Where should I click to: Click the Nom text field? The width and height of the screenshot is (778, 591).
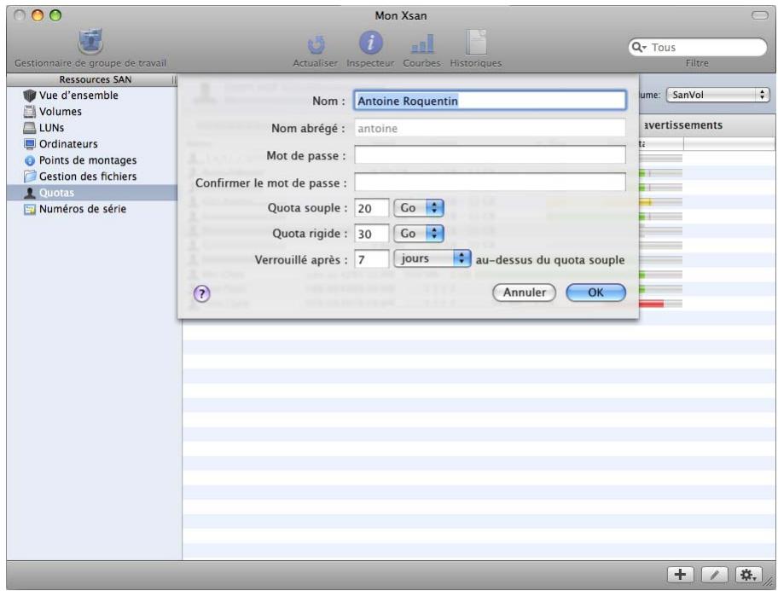(x=490, y=101)
